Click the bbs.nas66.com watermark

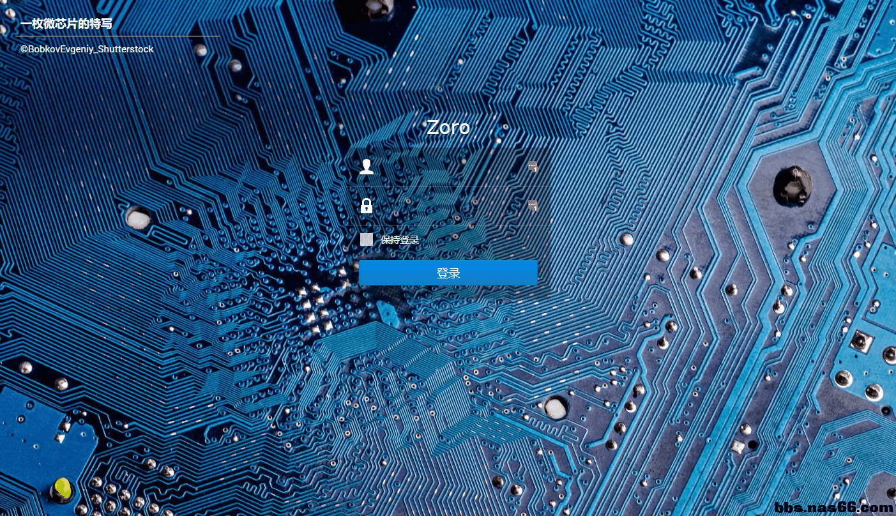833,508
